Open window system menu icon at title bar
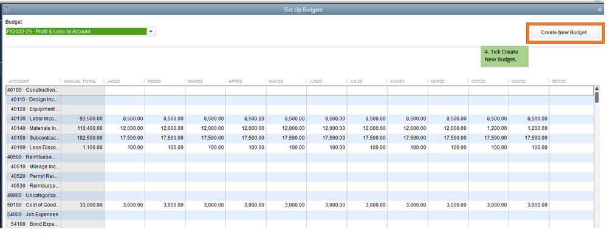 tap(7, 9)
